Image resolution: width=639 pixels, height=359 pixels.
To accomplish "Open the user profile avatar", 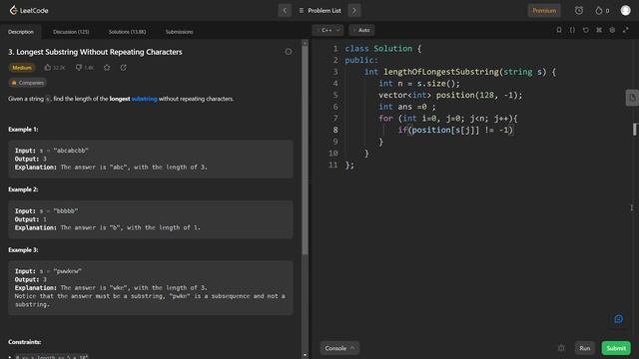I will point(626,10).
